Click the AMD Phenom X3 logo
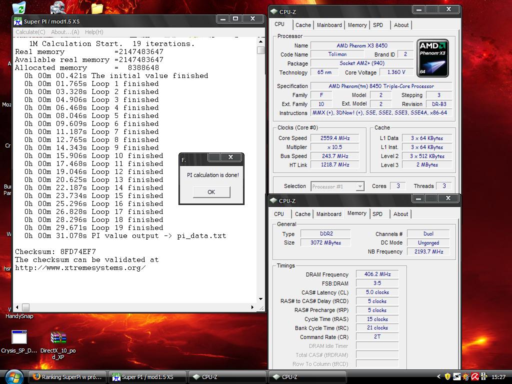Screen dimensions: 512x384 pos(432,58)
